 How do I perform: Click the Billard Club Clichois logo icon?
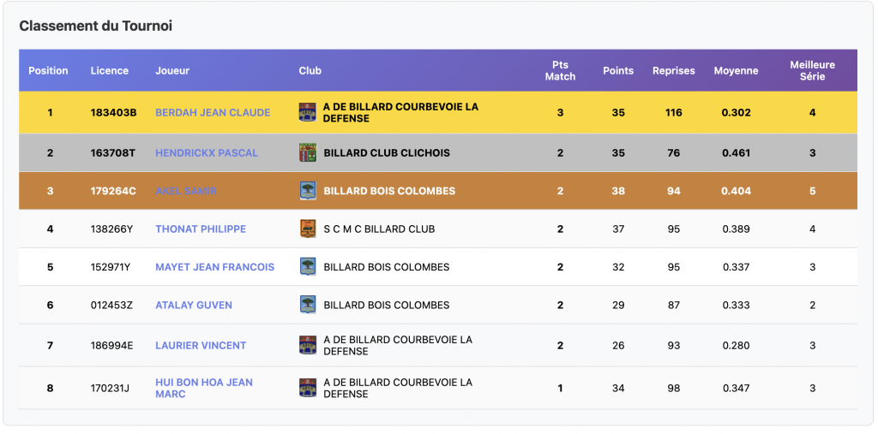307,153
